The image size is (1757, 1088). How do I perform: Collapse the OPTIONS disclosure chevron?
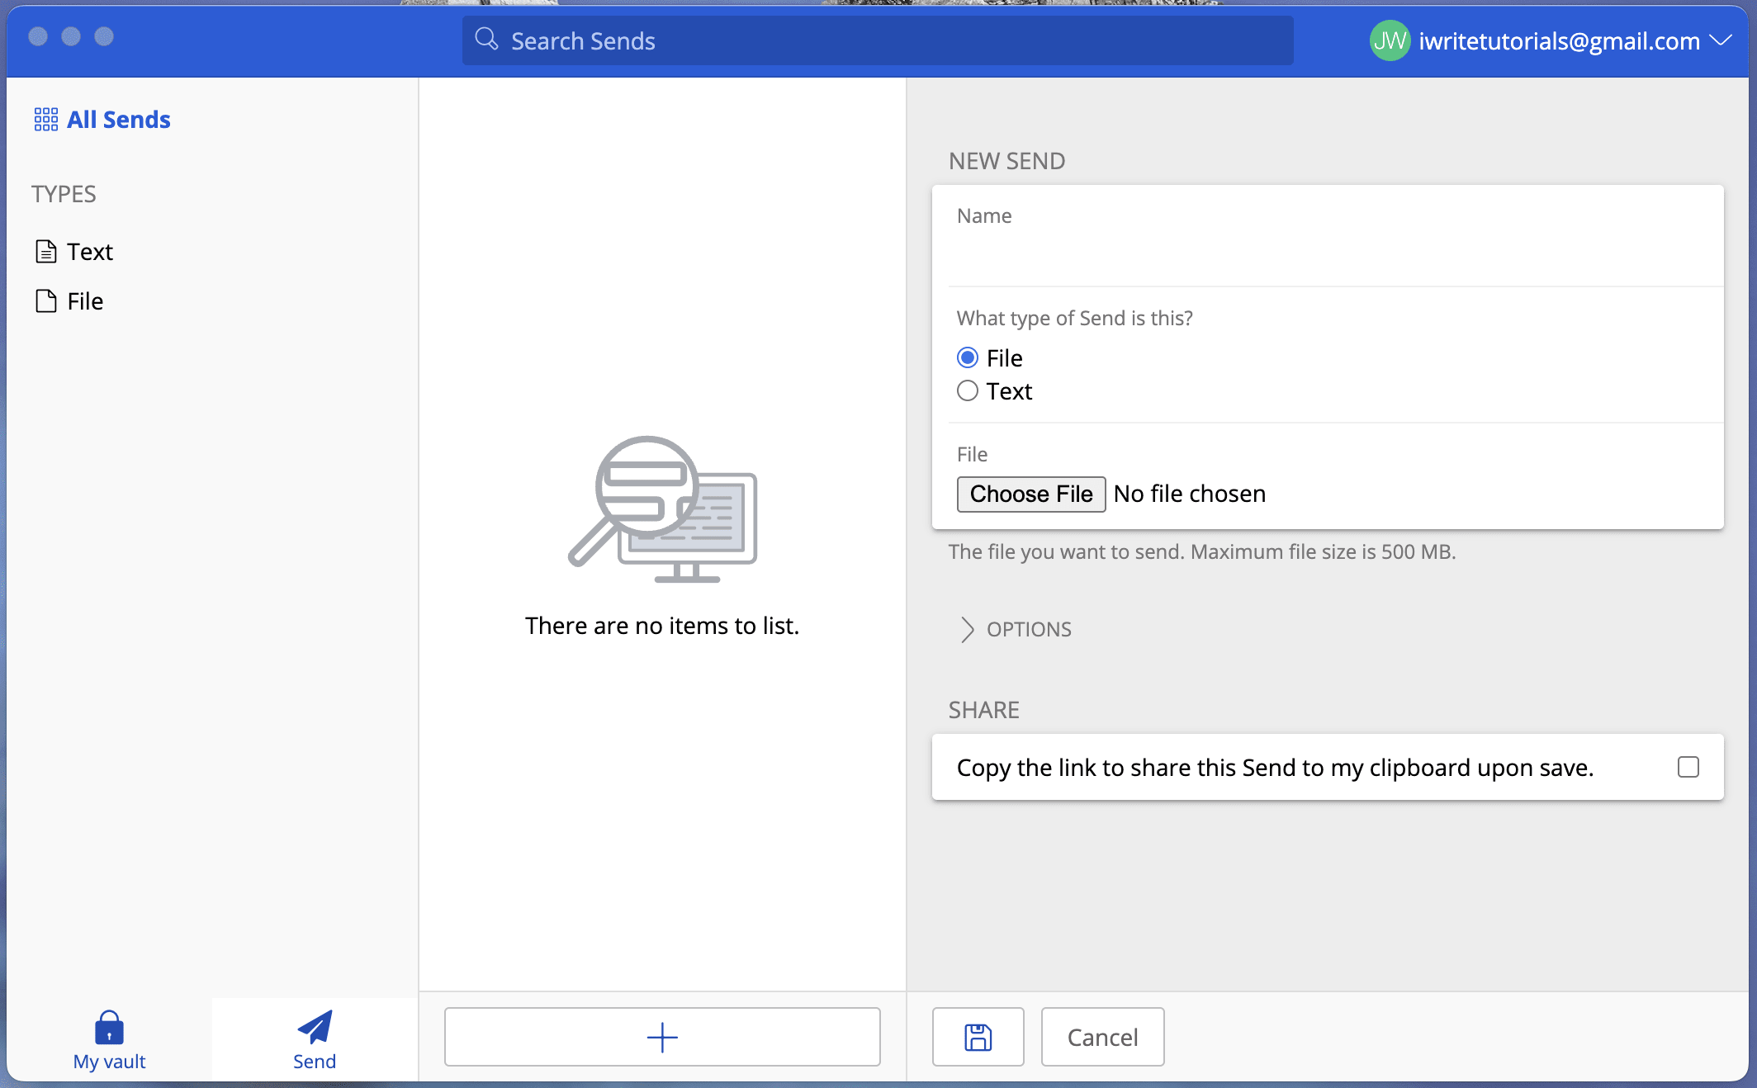coord(966,629)
